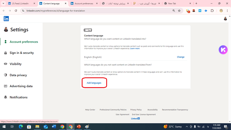Open Notifications settings section
The width and height of the screenshot is (231, 130).
click(18, 97)
